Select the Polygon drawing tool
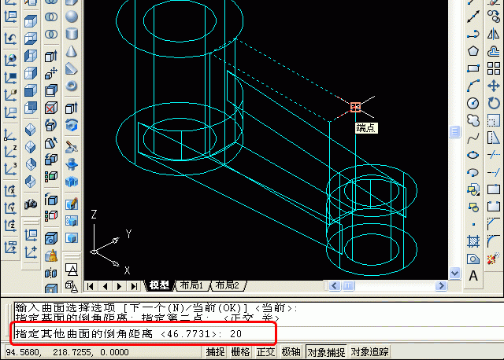This screenshot has width=504, height=360. pyautogui.click(x=473, y=51)
